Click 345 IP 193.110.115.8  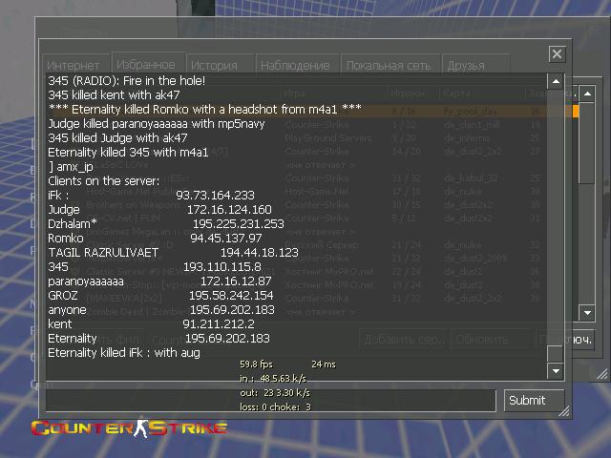point(222,267)
